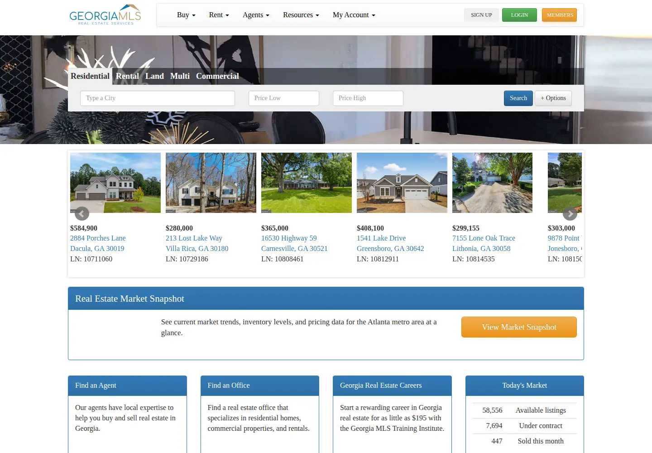Advance listings with carousel right arrow

tap(570, 214)
